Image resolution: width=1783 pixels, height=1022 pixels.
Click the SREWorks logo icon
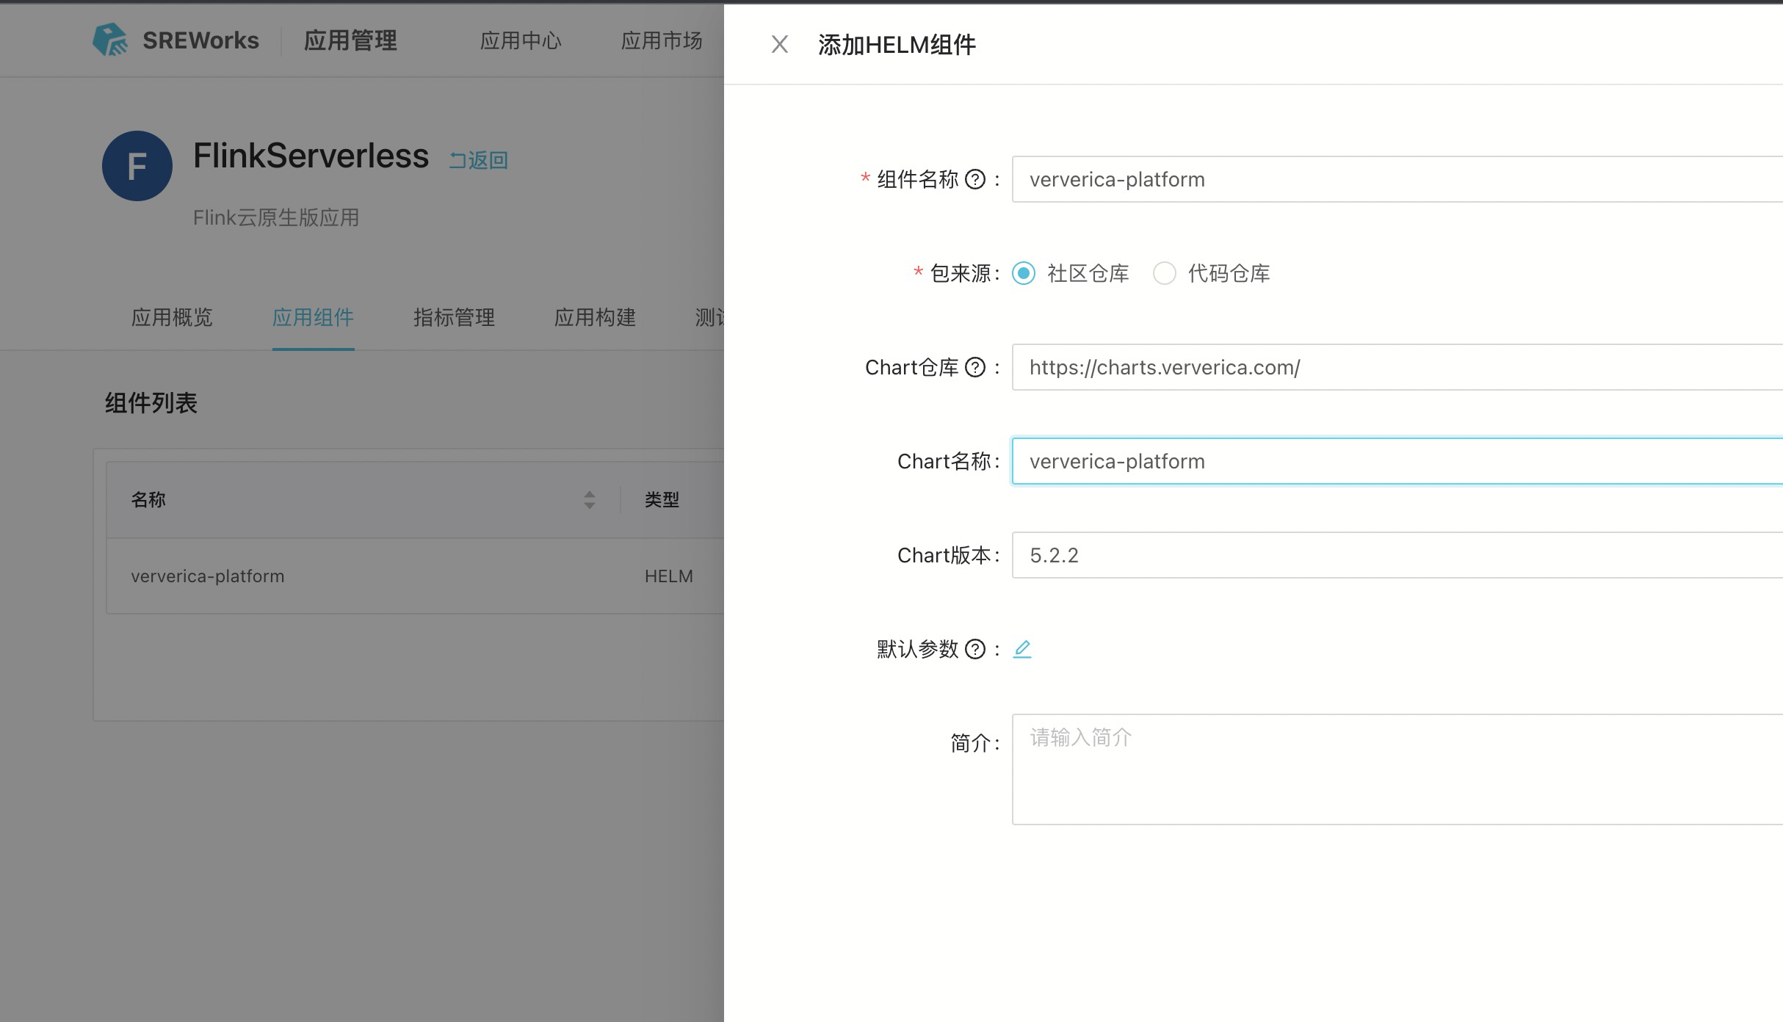pyautogui.click(x=110, y=40)
